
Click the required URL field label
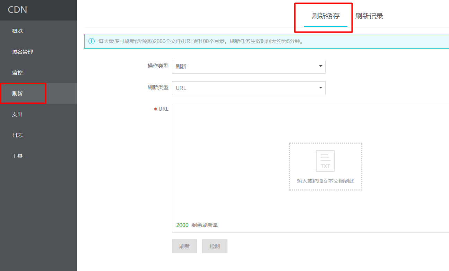pyautogui.click(x=161, y=109)
